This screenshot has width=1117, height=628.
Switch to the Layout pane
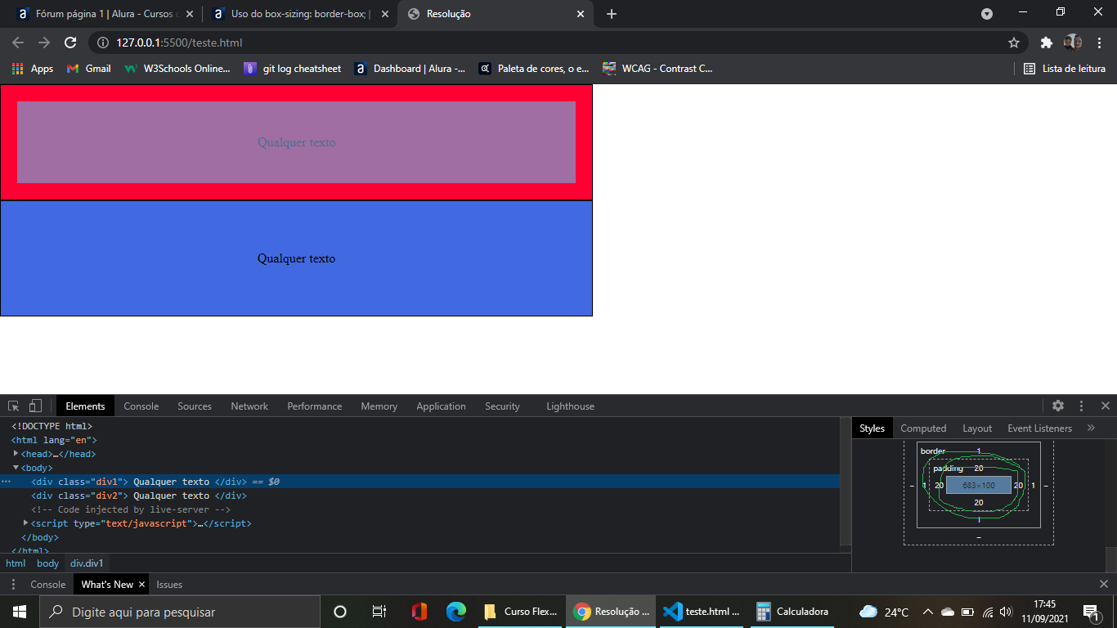(x=977, y=428)
